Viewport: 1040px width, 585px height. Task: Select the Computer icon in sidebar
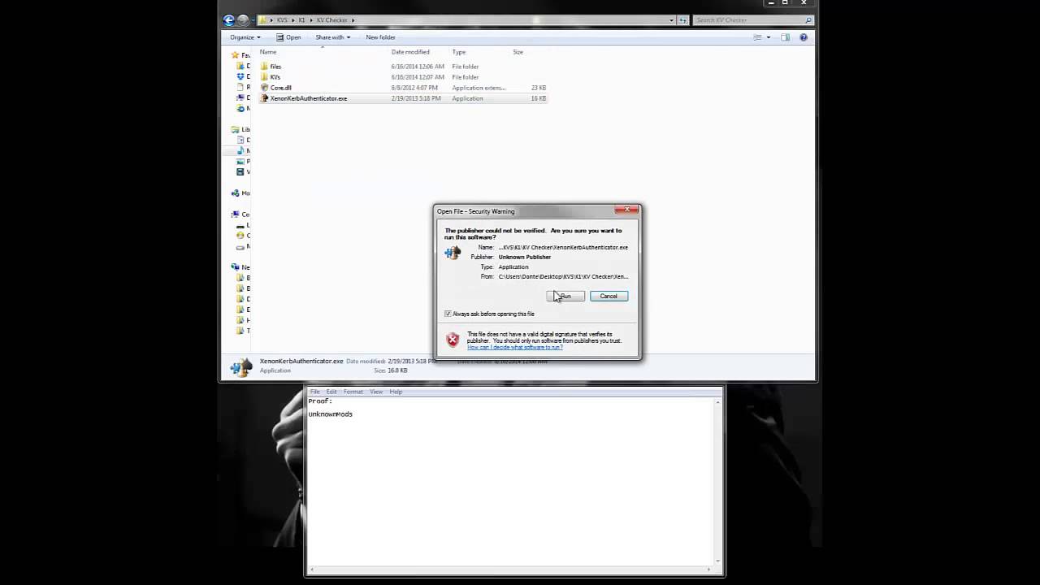(235, 214)
